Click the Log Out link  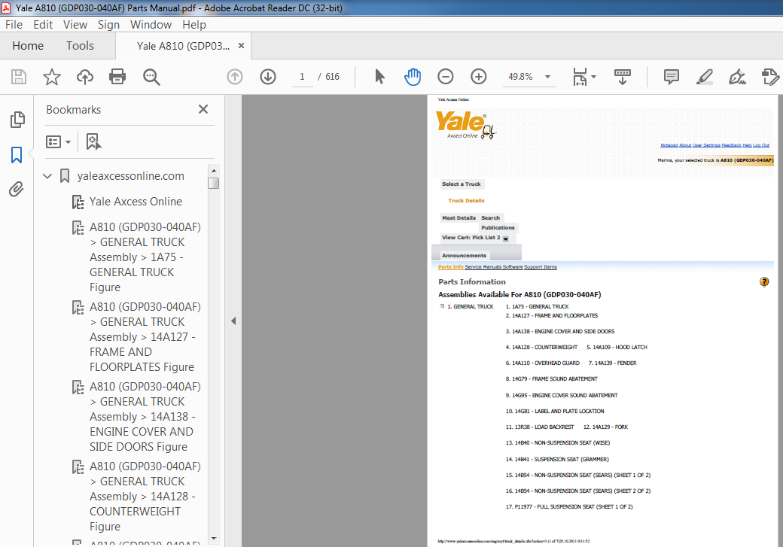coord(761,145)
